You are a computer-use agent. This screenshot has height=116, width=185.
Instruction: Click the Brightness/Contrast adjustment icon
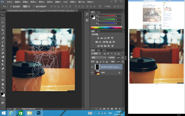click(98, 38)
